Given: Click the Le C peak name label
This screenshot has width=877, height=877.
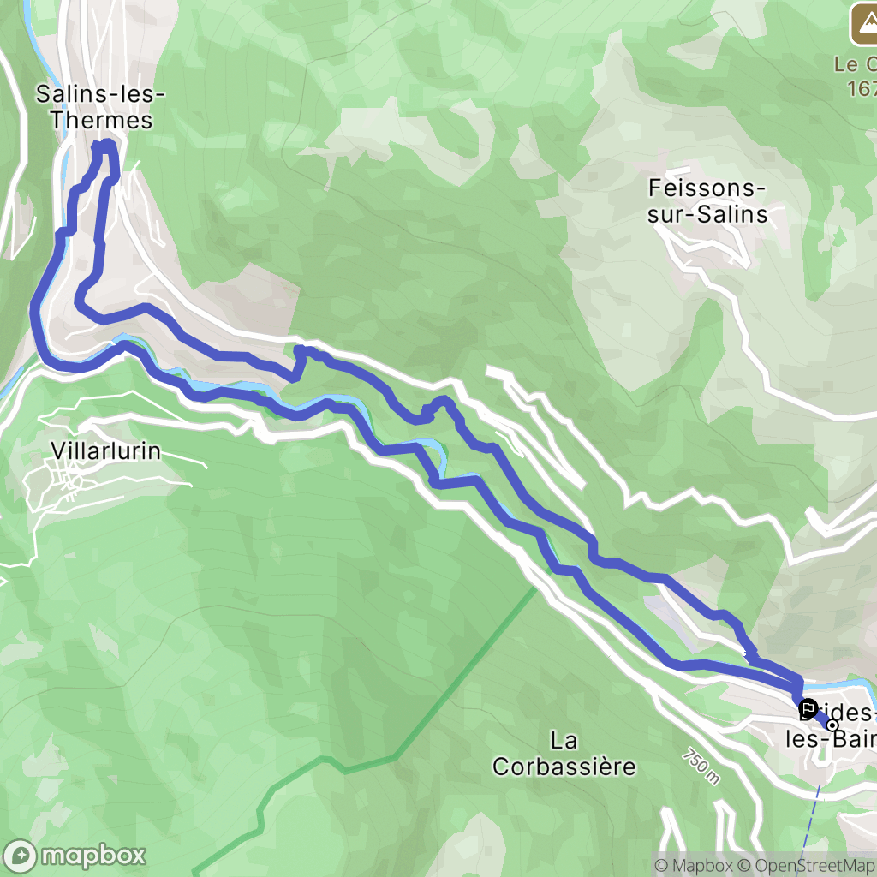Looking at the screenshot, I should [x=856, y=76].
